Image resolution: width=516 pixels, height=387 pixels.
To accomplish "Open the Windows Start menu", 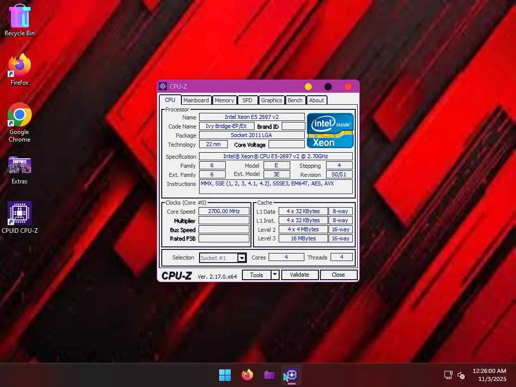I will pyautogui.click(x=225, y=375).
